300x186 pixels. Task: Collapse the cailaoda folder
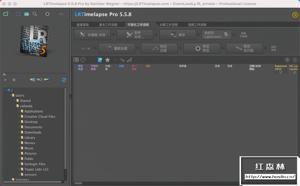tap(15, 106)
